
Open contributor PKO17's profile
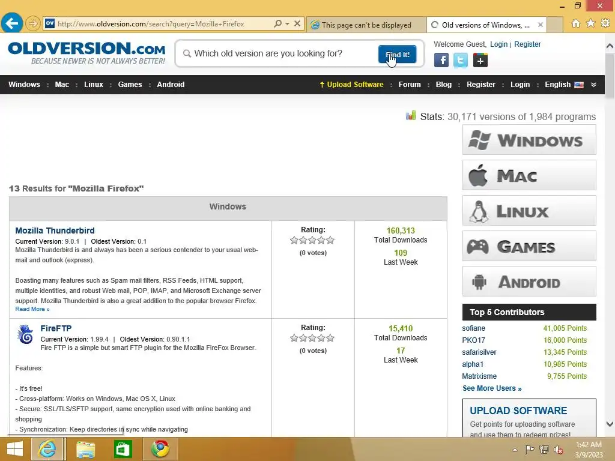tap(473, 340)
